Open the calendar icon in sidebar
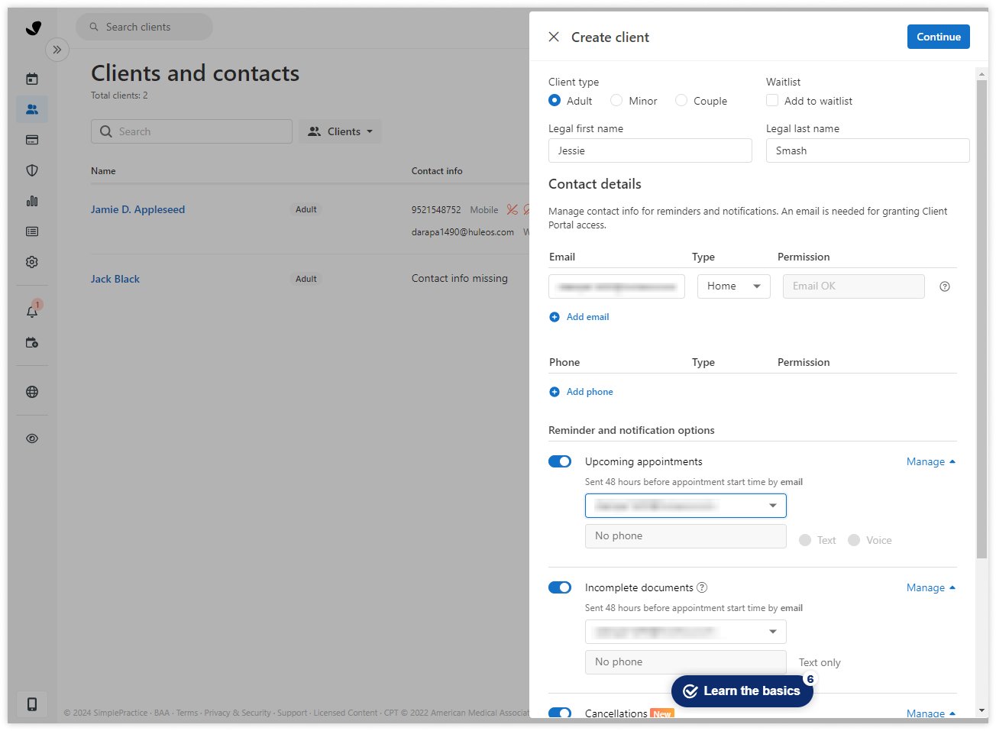This screenshot has width=996, height=731. pyautogui.click(x=32, y=79)
